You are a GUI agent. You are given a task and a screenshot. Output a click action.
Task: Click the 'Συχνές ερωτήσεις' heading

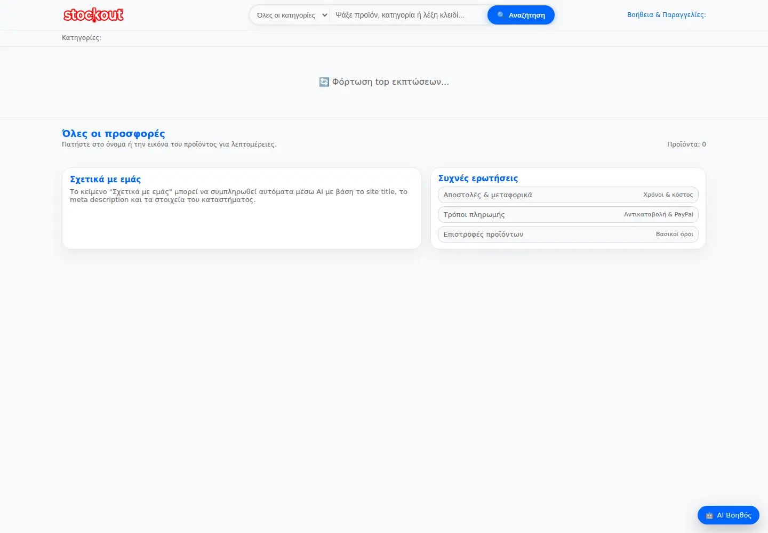(478, 178)
